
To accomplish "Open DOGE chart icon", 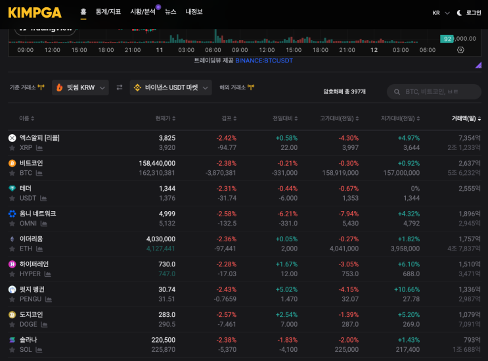I will pos(44,325).
